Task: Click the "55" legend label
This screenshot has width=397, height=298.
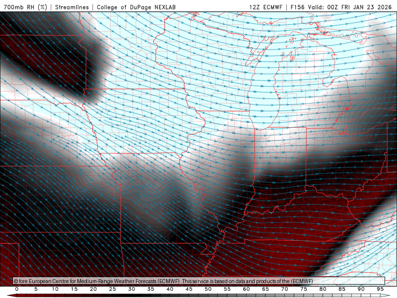Action: 227,289
